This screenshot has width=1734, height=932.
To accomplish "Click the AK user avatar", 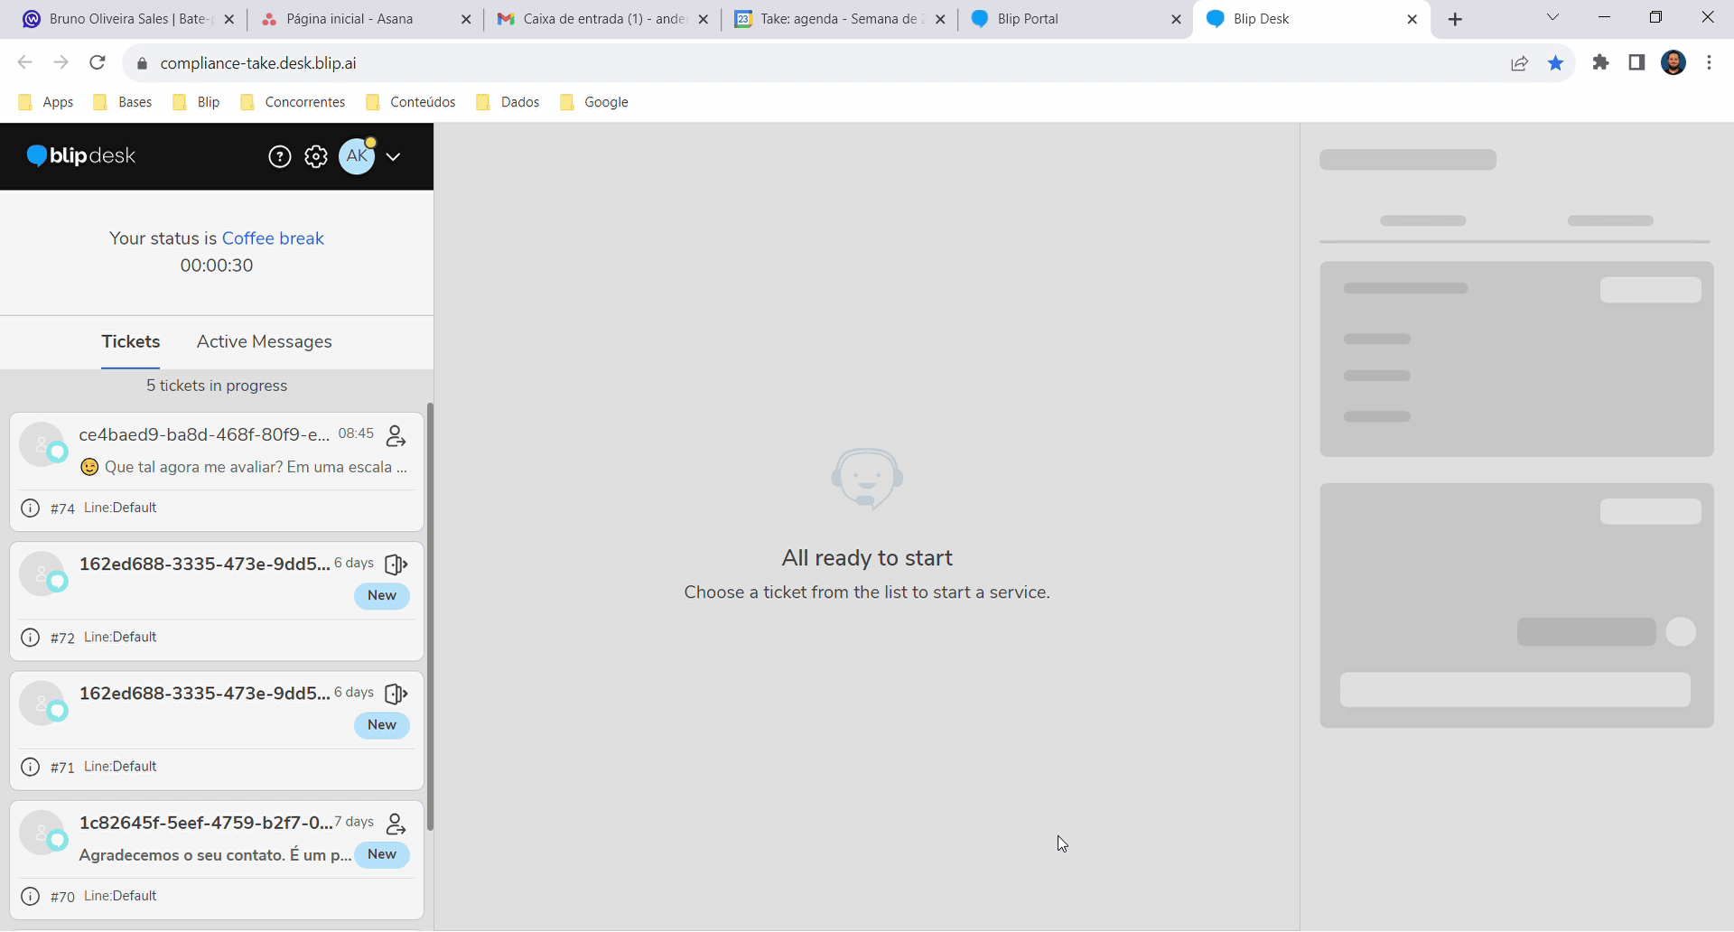I will (x=357, y=156).
